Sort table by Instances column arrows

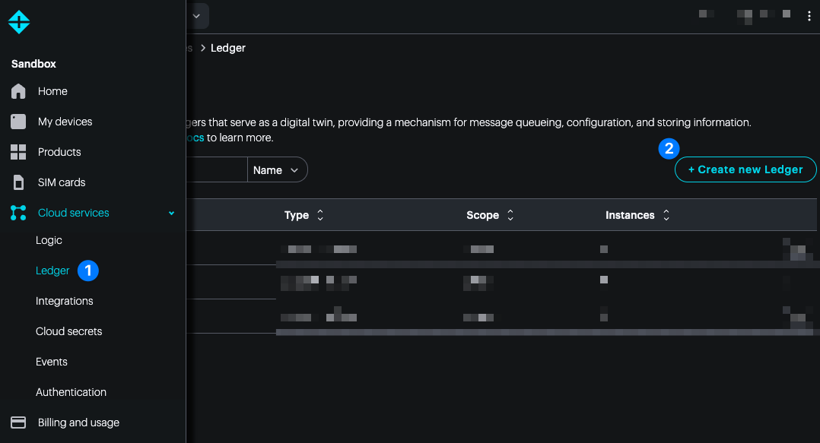click(666, 215)
